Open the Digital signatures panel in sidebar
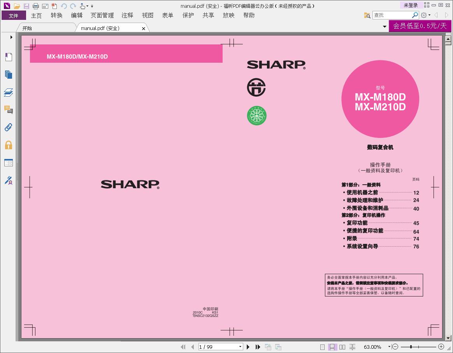The width and height of the screenshot is (453, 353). click(x=9, y=180)
